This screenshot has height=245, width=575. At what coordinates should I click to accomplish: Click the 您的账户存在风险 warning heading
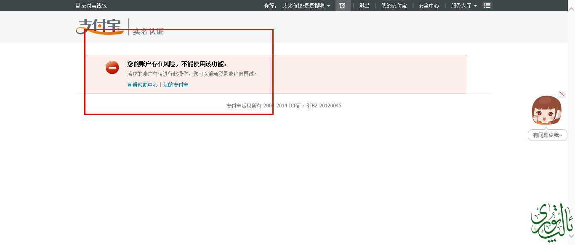click(x=177, y=64)
